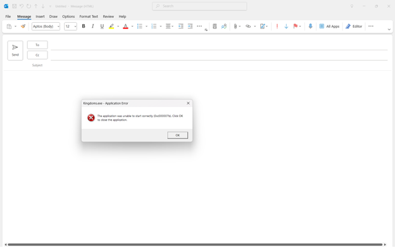The height and width of the screenshot is (247, 395).
Task: Click Increase Indent icon
Action: [x=190, y=26]
